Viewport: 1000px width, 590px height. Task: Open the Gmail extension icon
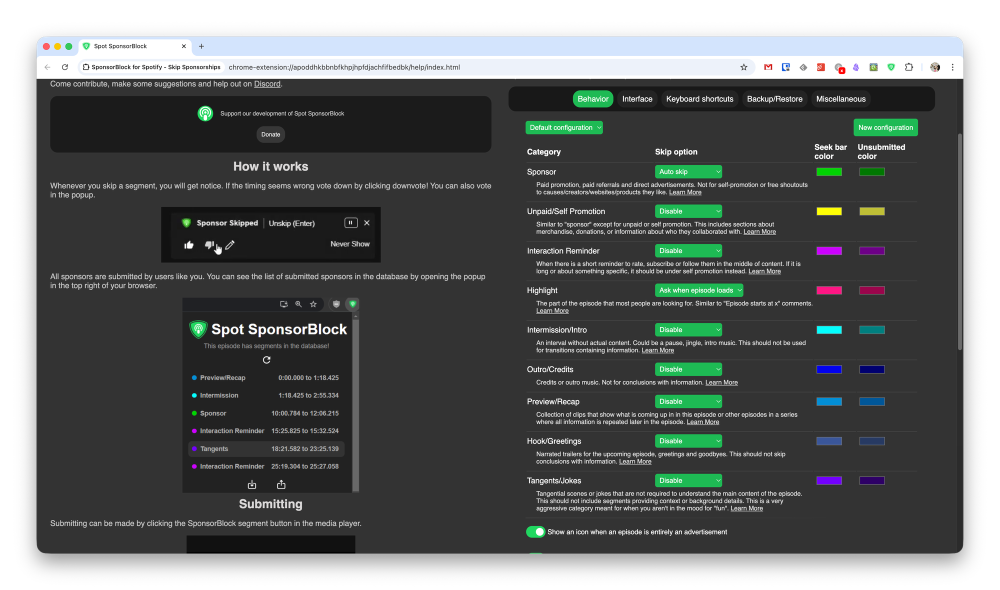(x=768, y=67)
